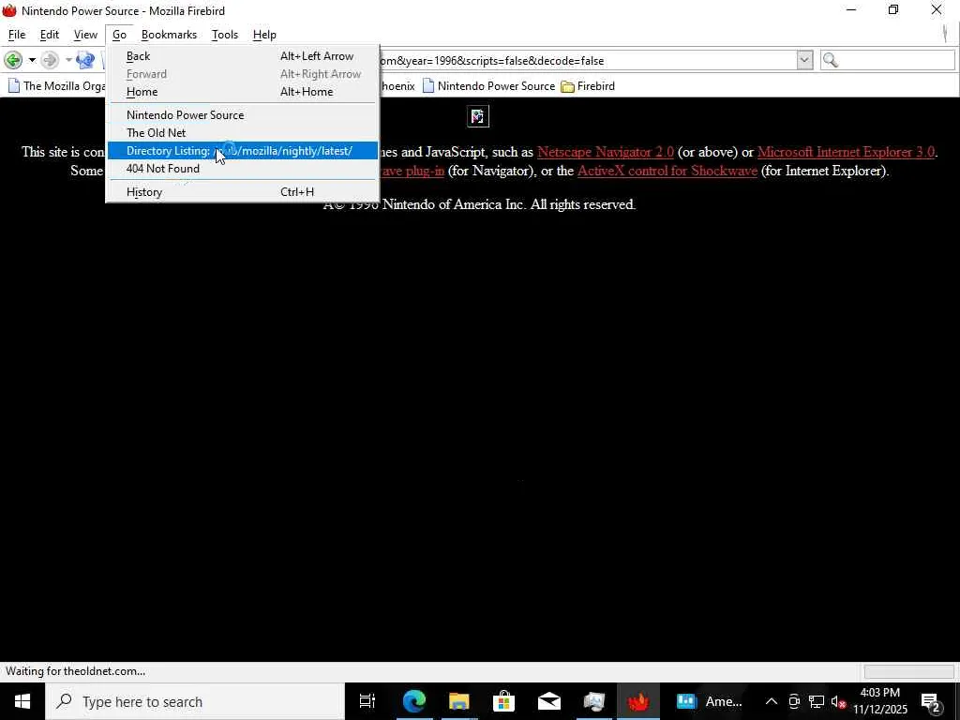Click the Reload toolbar icon
Screen dimensions: 960x720
coord(85,60)
